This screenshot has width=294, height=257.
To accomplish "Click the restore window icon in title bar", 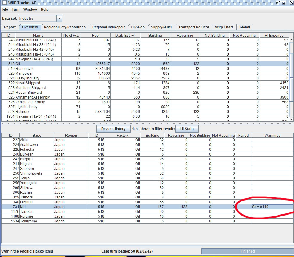I will pyautogui.click(x=278, y=3).
